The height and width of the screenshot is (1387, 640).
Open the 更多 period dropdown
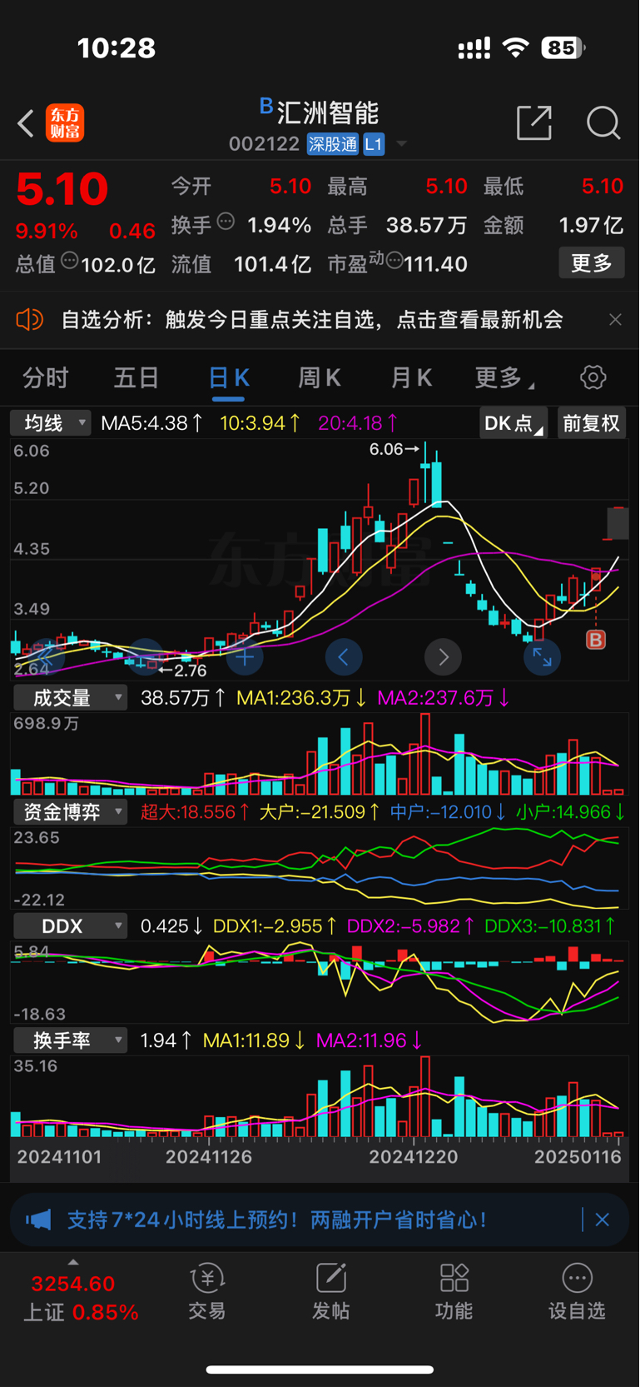(504, 378)
